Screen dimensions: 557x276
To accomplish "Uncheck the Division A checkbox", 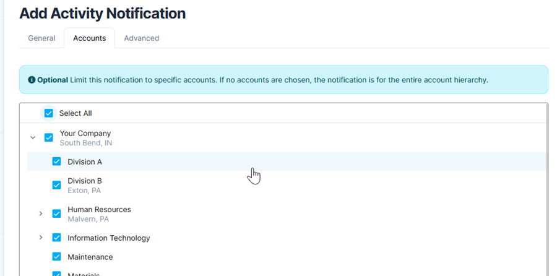I will 57,162.
